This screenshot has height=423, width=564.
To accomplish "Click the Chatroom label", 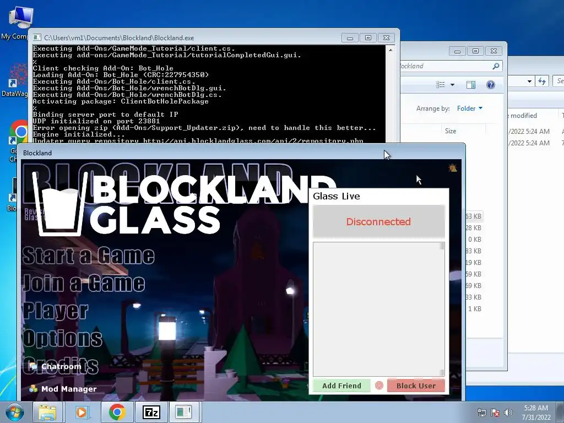I will (x=61, y=366).
